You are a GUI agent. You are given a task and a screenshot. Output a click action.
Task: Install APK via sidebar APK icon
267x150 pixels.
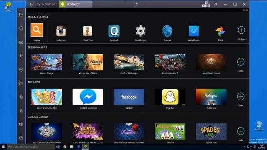[21, 70]
